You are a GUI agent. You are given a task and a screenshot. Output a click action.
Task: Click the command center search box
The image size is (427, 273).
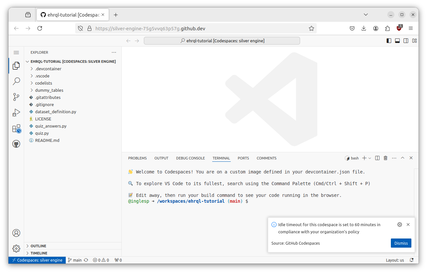pyautogui.click(x=222, y=41)
